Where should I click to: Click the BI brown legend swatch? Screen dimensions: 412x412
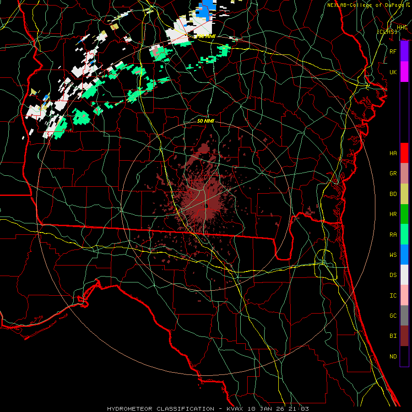pyautogui.click(x=404, y=336)
